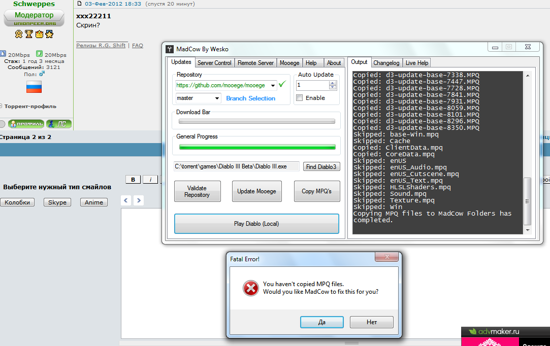Screen dimensions: 550x346
Task: Close the Fatal Error dialog
Action: pyautogui.click(x=387, y=257)
